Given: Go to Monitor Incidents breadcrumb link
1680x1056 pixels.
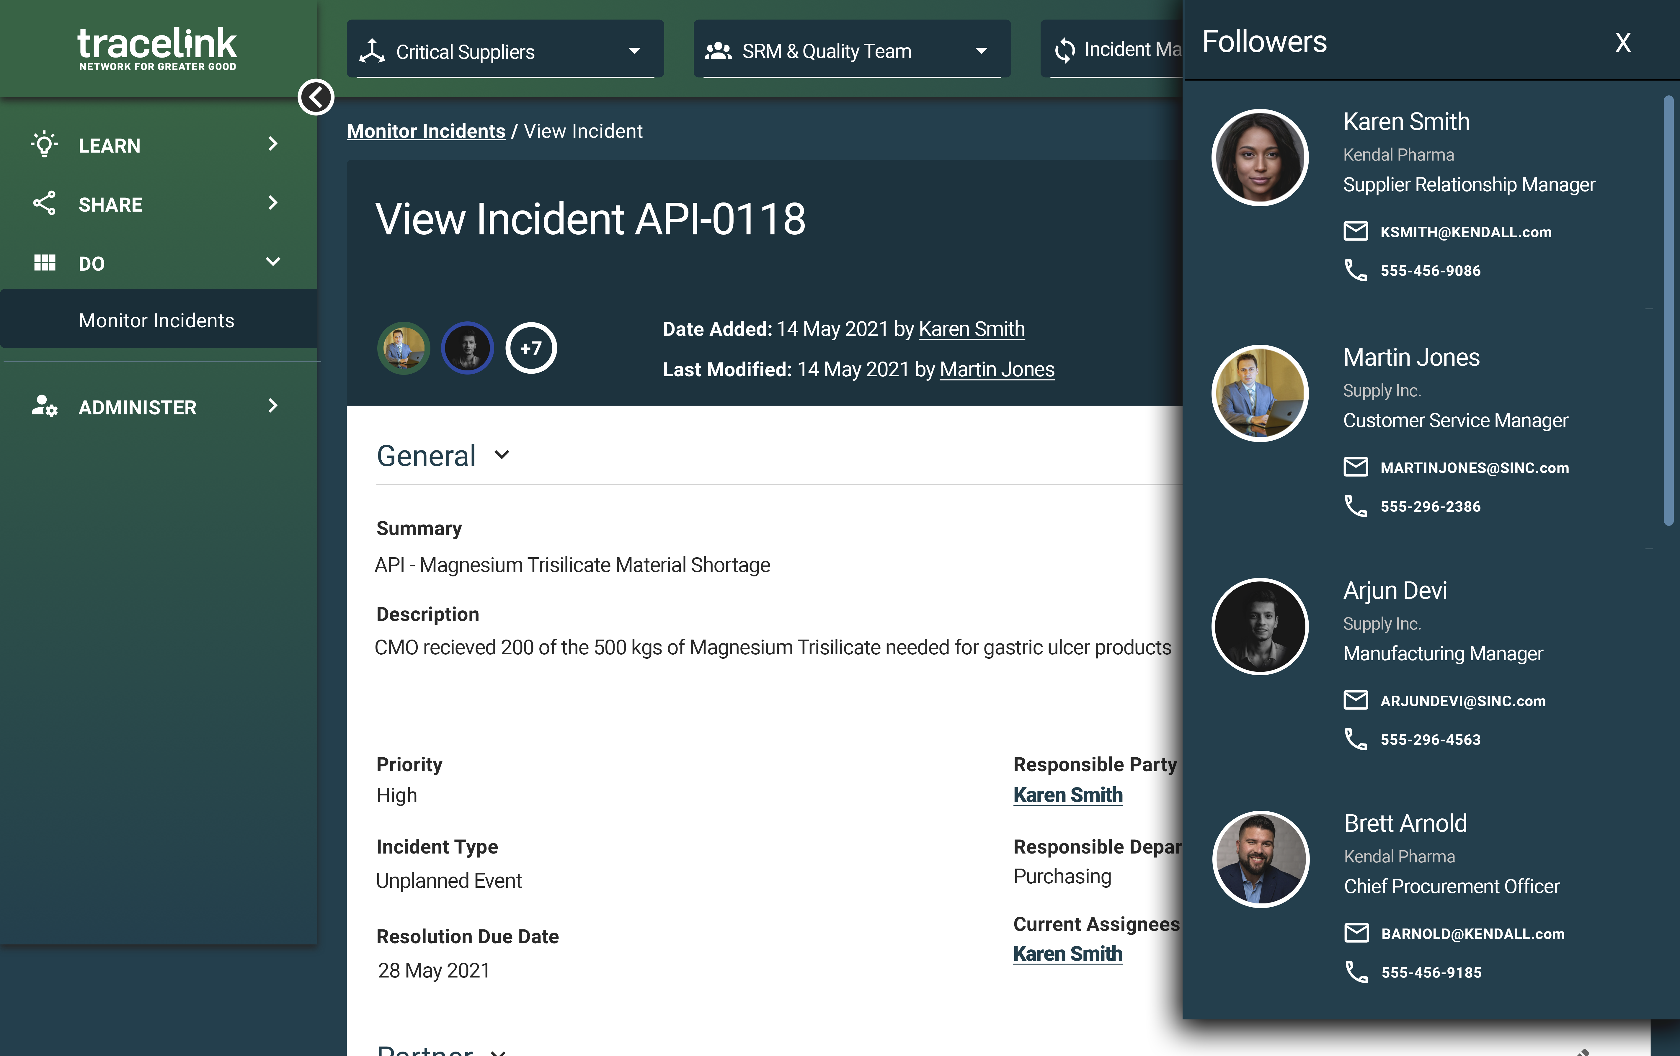Looking at the screenshot, I should [x=426, y=130].
